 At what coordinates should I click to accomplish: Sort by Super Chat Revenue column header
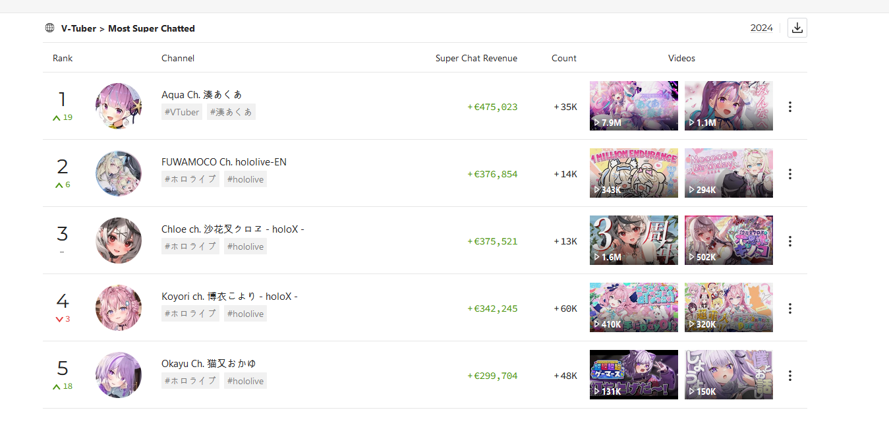(x=476, y=58)
